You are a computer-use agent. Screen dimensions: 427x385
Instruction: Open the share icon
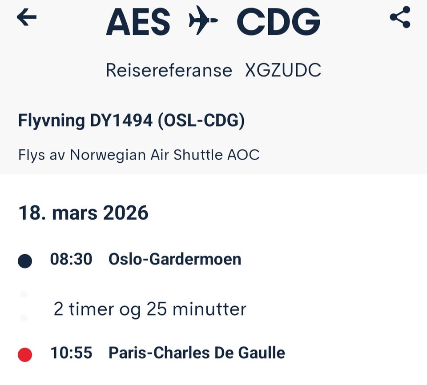click(x=400, y=18)
